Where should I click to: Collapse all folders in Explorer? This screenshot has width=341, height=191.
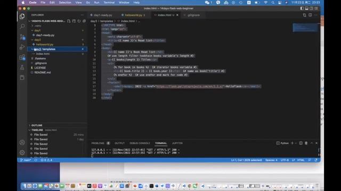[84, 21]
